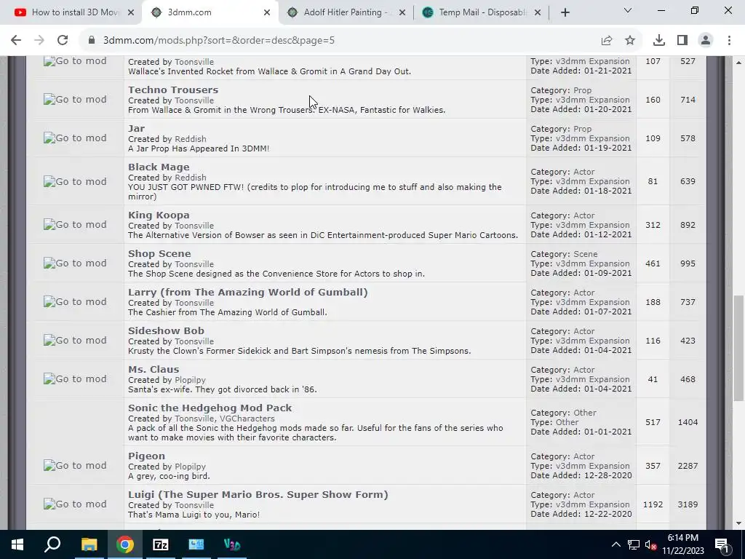The image size is (745, 559).
Task: Switch to the Temp Mail tab
Action: (483, 12)
